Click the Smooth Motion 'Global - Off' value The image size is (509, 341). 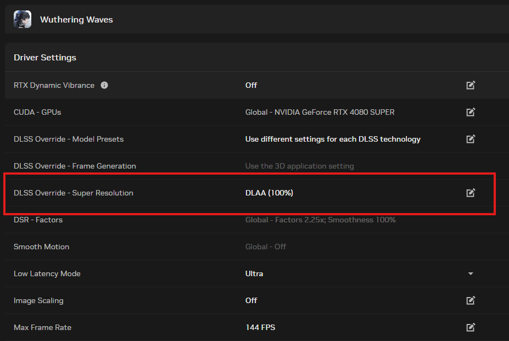[x=266, y=247]
